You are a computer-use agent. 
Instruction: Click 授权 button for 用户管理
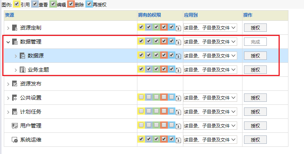click(255, 126)
